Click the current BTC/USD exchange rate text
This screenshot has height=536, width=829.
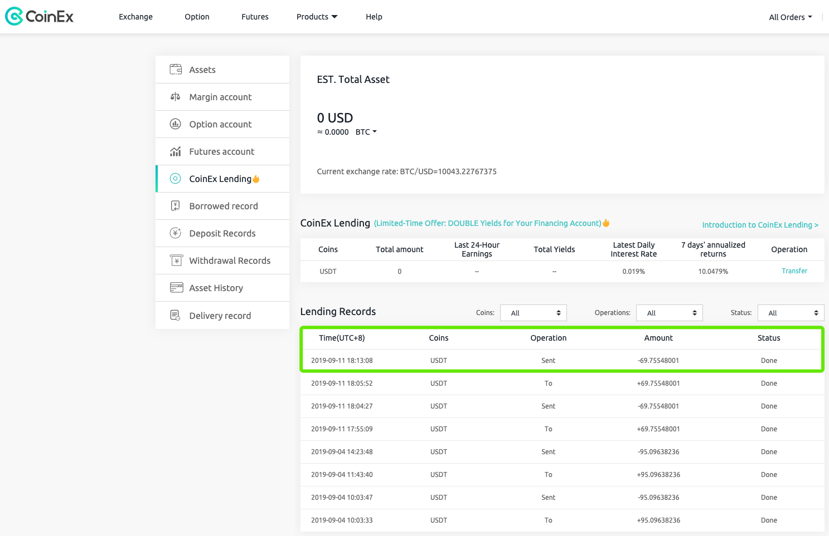pyautogui.click(x=406, y=171)
